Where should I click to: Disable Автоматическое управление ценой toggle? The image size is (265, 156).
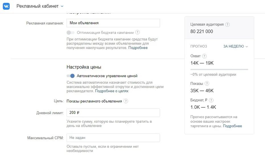click(71, 76)
